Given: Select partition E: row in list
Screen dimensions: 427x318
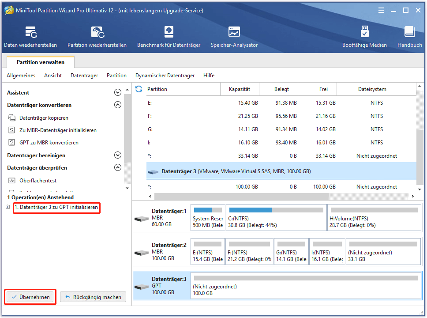Looking at the screenshot, I should [281, 103].
